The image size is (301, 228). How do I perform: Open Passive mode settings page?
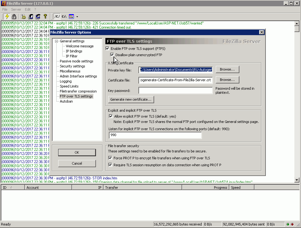[x=76, y=61]
